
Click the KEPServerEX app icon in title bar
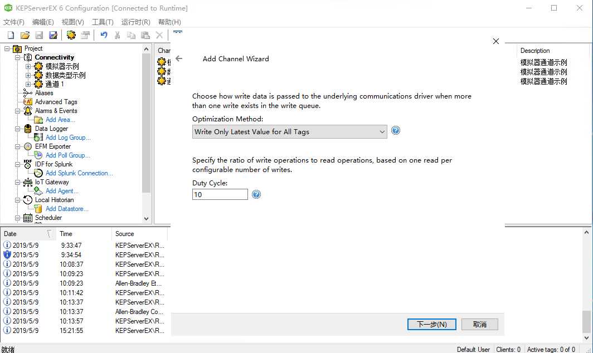8,8
